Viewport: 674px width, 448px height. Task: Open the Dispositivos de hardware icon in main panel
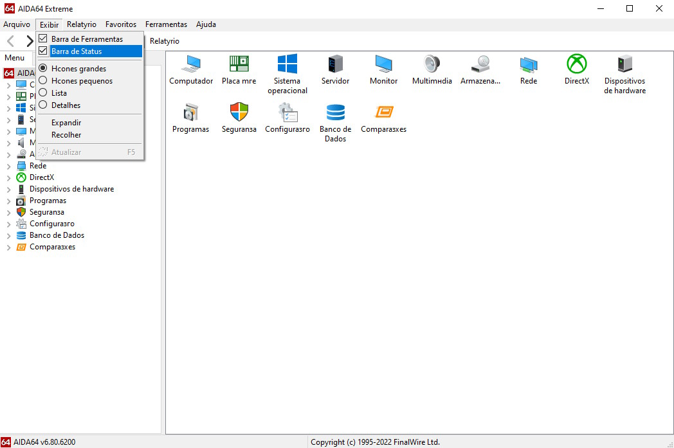tap(624, 64)
